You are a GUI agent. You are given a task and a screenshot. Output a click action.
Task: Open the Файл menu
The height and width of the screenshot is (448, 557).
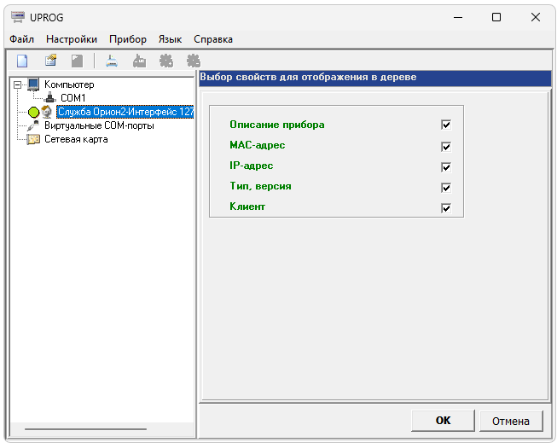click(x=21, y=39)
